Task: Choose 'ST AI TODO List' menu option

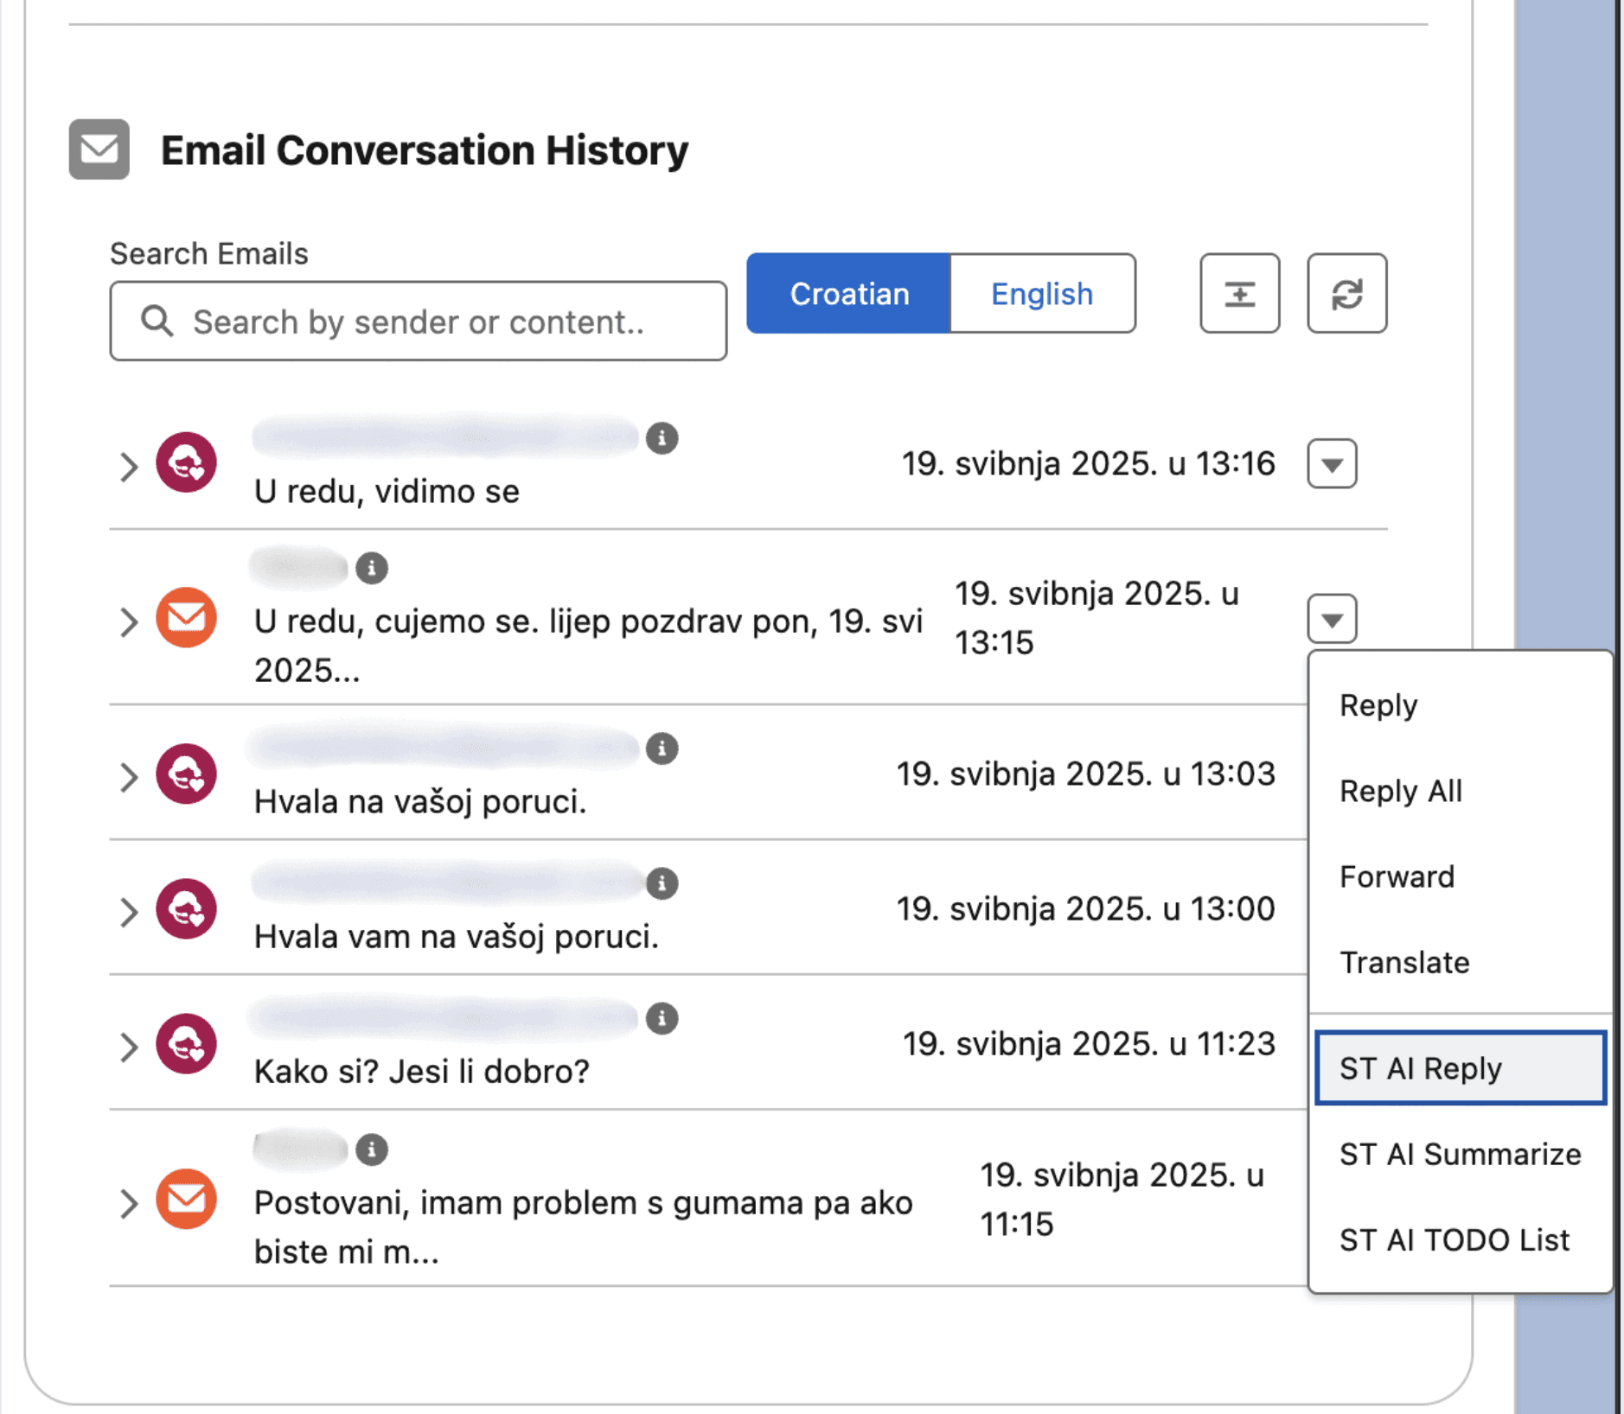Action: click(x=1455, y=1239)
